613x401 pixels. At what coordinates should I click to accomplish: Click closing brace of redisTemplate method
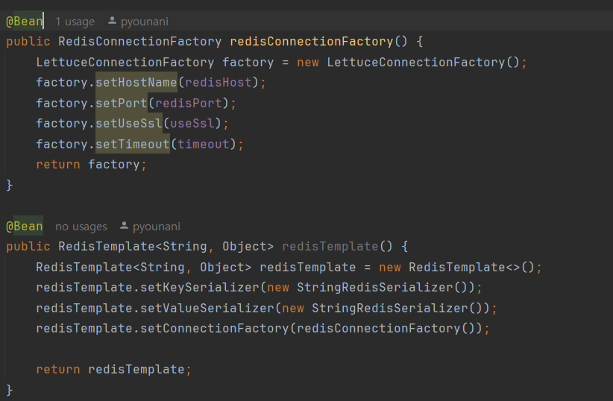[x=10, y=390]
